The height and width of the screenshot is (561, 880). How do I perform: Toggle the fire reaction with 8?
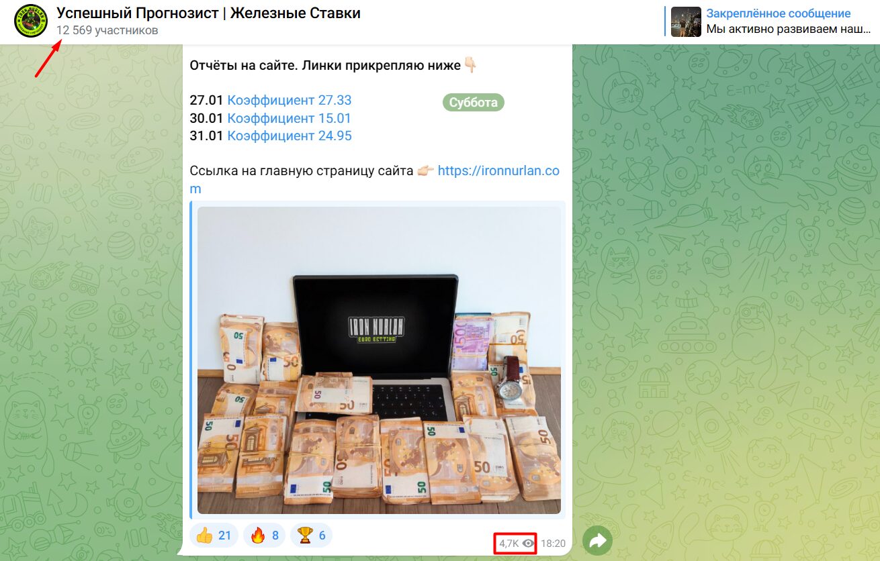pyautogui.click(x=264, y=535)
